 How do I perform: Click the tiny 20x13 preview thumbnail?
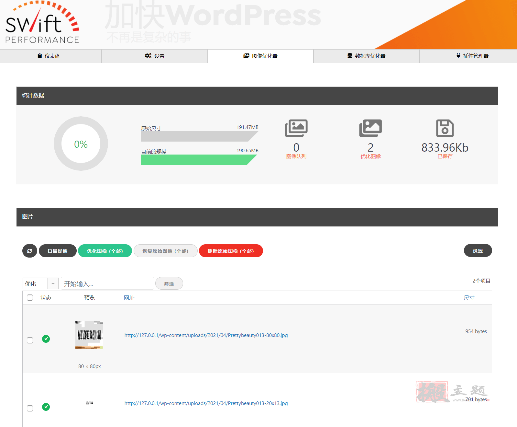coord(90,403)
